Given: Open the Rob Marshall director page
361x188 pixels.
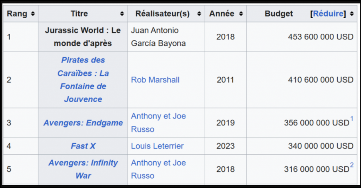Looking at the screenshot, I should tap(155, 80).
